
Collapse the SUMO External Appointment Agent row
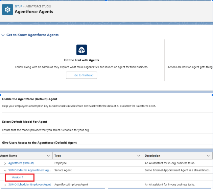coord(5,170)
